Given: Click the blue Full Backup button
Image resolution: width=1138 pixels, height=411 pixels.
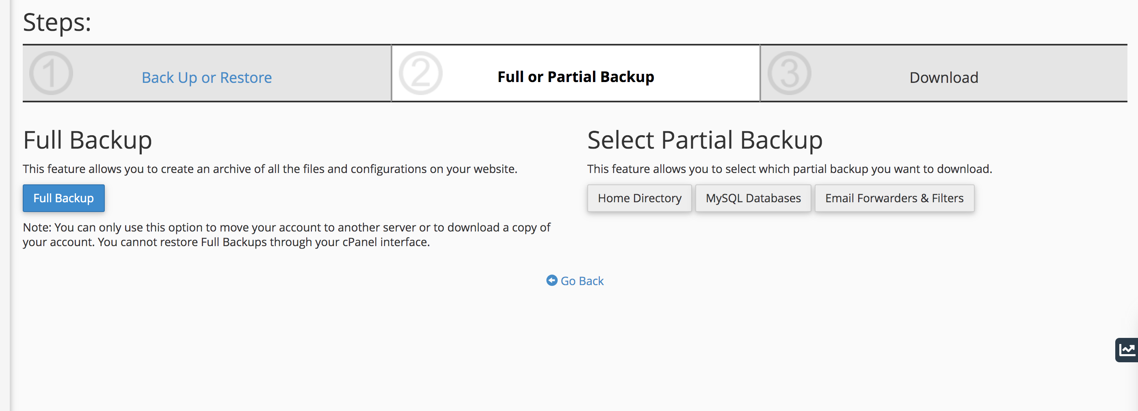Looking at the screenshot, I should pos(64,198).
